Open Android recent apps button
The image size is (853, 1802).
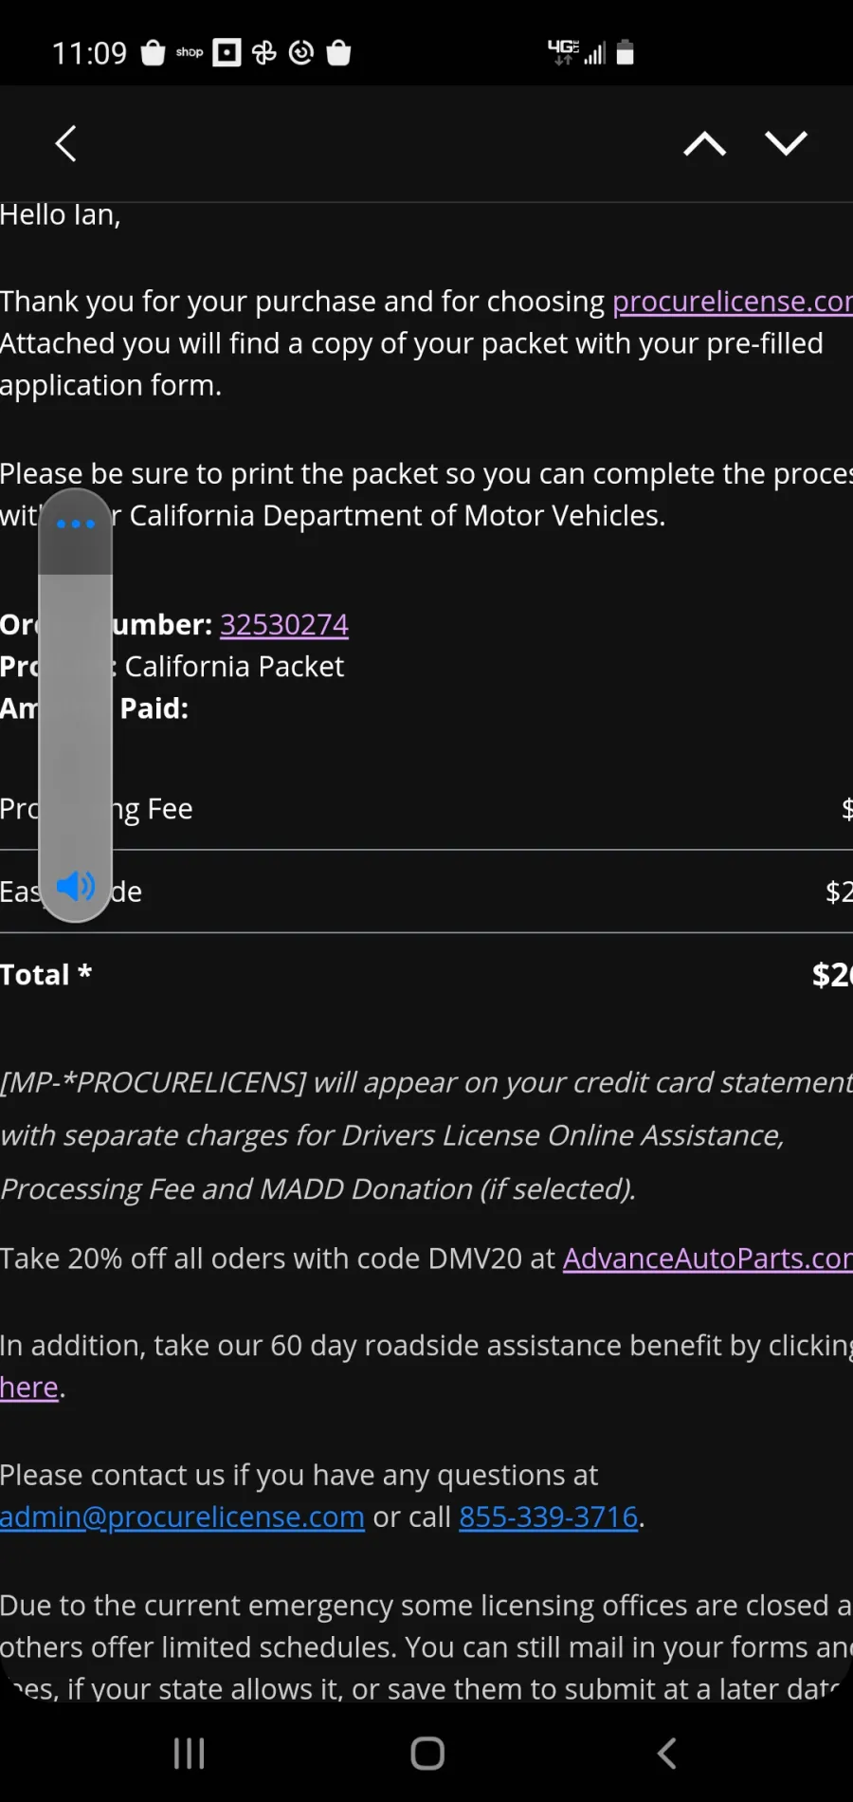(189, 1754)
